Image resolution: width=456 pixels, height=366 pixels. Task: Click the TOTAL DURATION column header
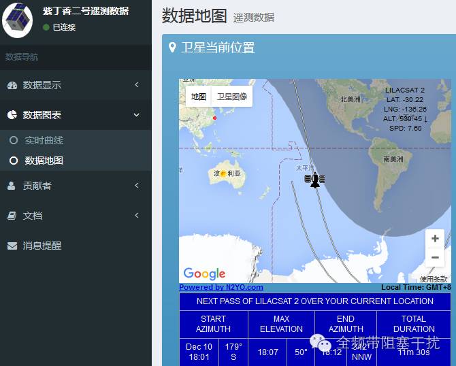coord(414,324)
